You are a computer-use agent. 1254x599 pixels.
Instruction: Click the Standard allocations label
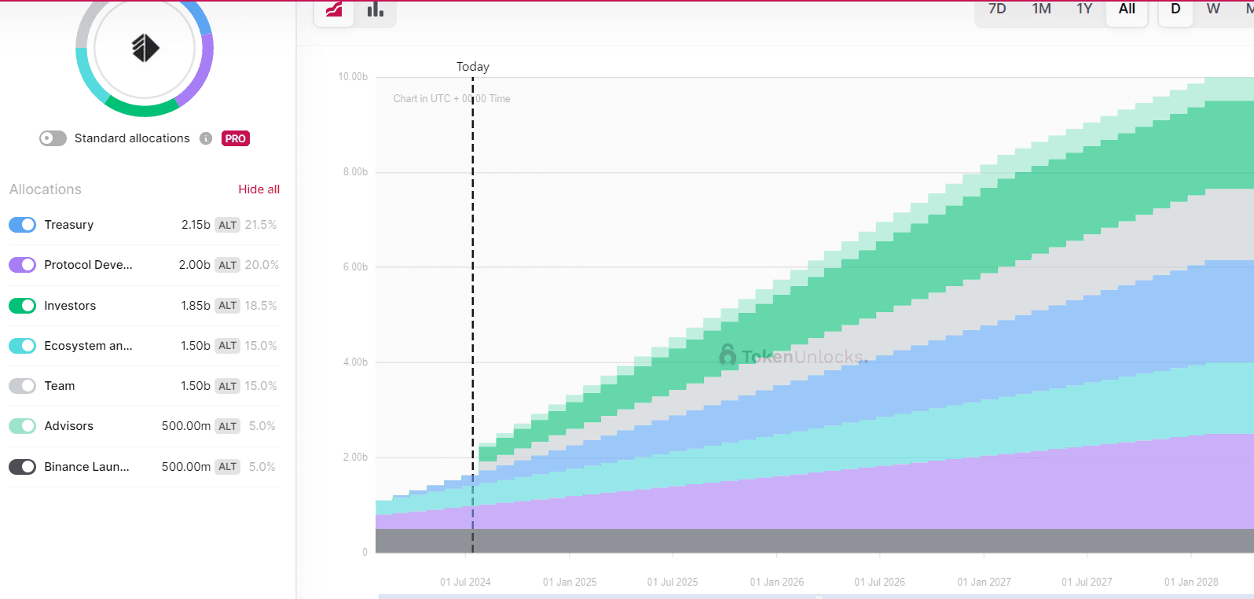(x=132, y=138)
